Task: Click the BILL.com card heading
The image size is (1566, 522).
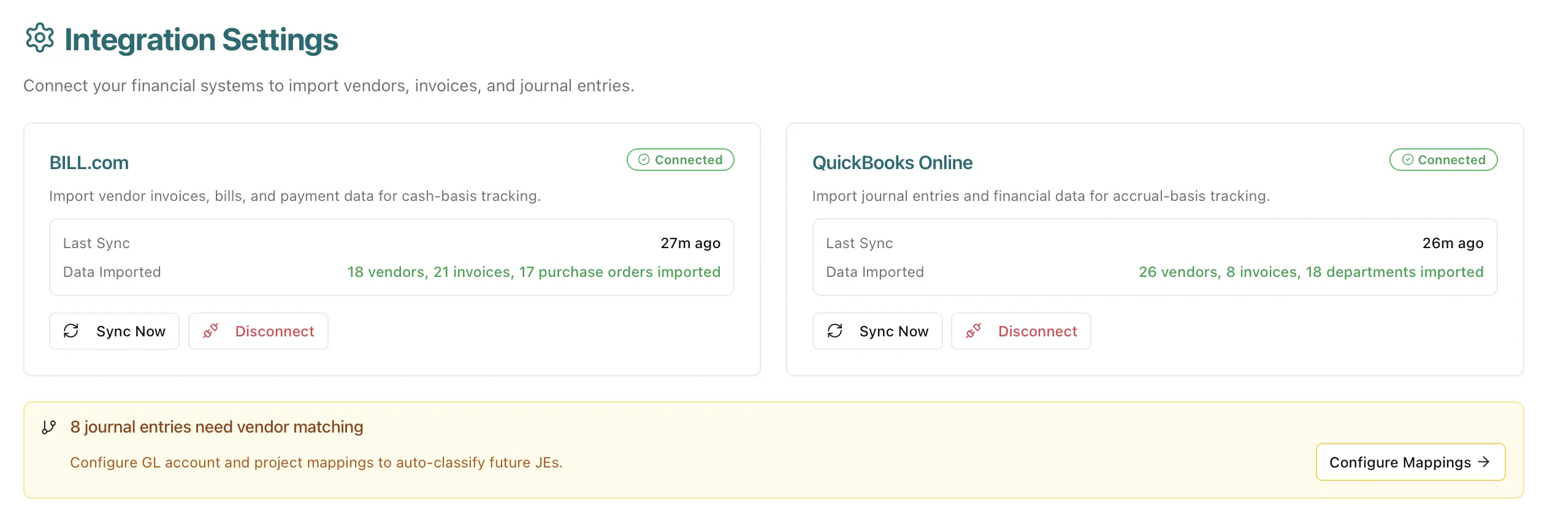Action: 89,162
